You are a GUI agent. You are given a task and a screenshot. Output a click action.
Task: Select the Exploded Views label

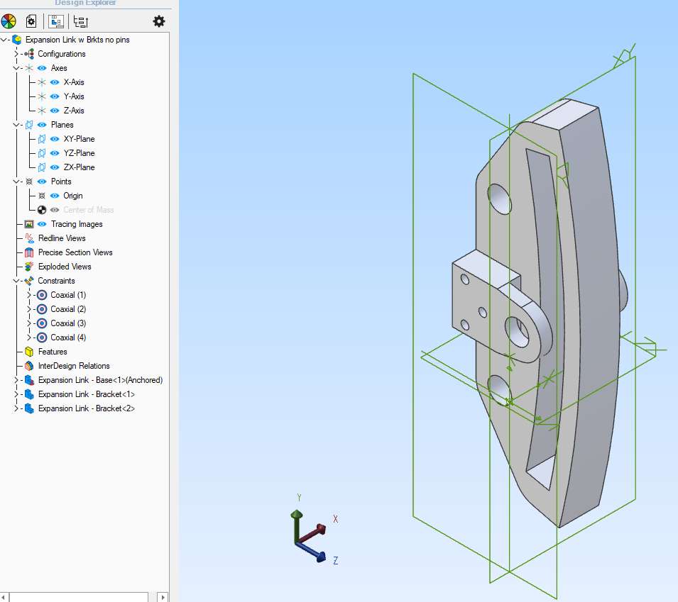pos(65,267)
